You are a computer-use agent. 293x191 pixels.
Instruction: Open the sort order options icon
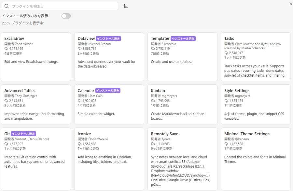click(125, 6)
